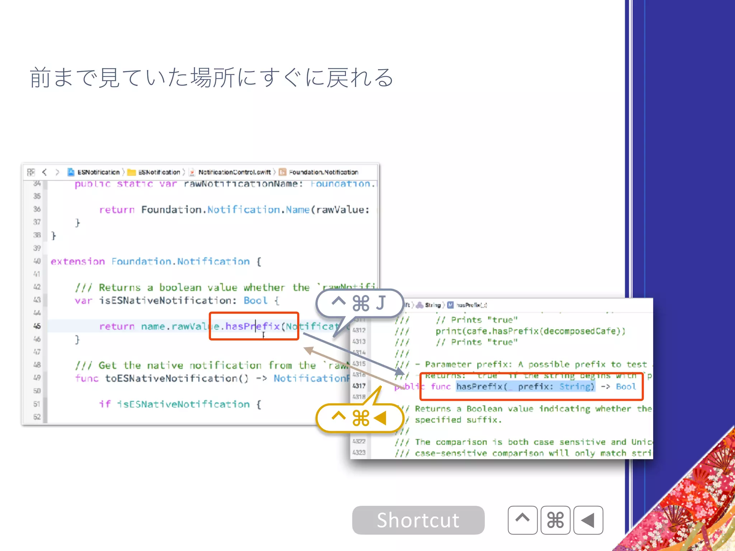This screenshot has height=551, width=735.
Task: Click 'hasPrefix(_ prefix: String)' highlighted declaration
Action: [x=525, y=386]
